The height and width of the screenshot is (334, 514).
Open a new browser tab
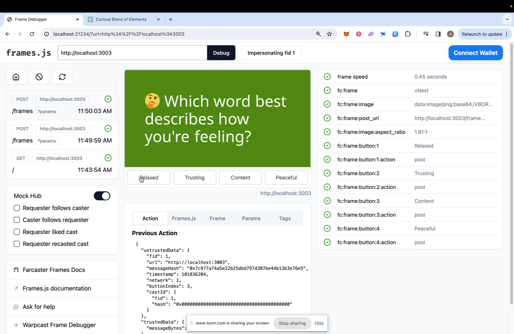coord(171,19)
